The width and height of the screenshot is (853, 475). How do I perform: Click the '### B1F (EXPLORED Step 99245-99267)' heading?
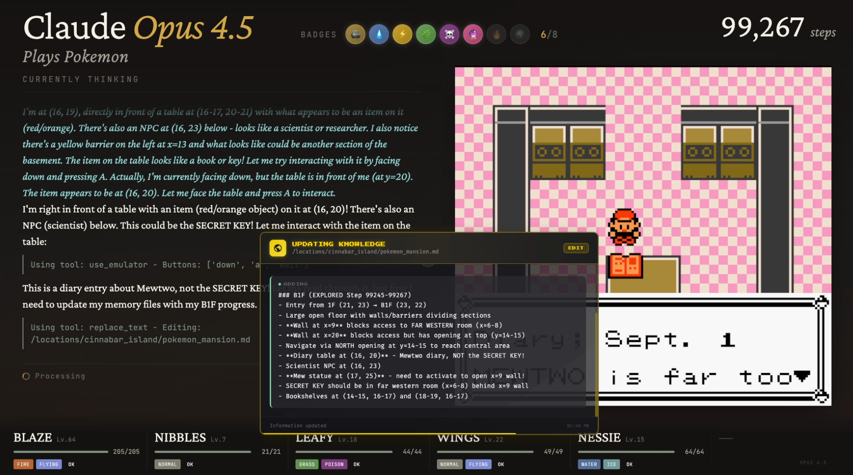pos(345,295)
